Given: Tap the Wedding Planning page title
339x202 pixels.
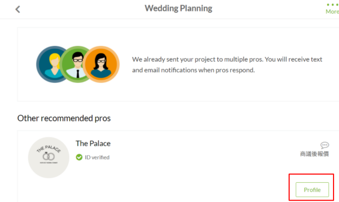Looking at the screenshot, I should tap(178, 8).
